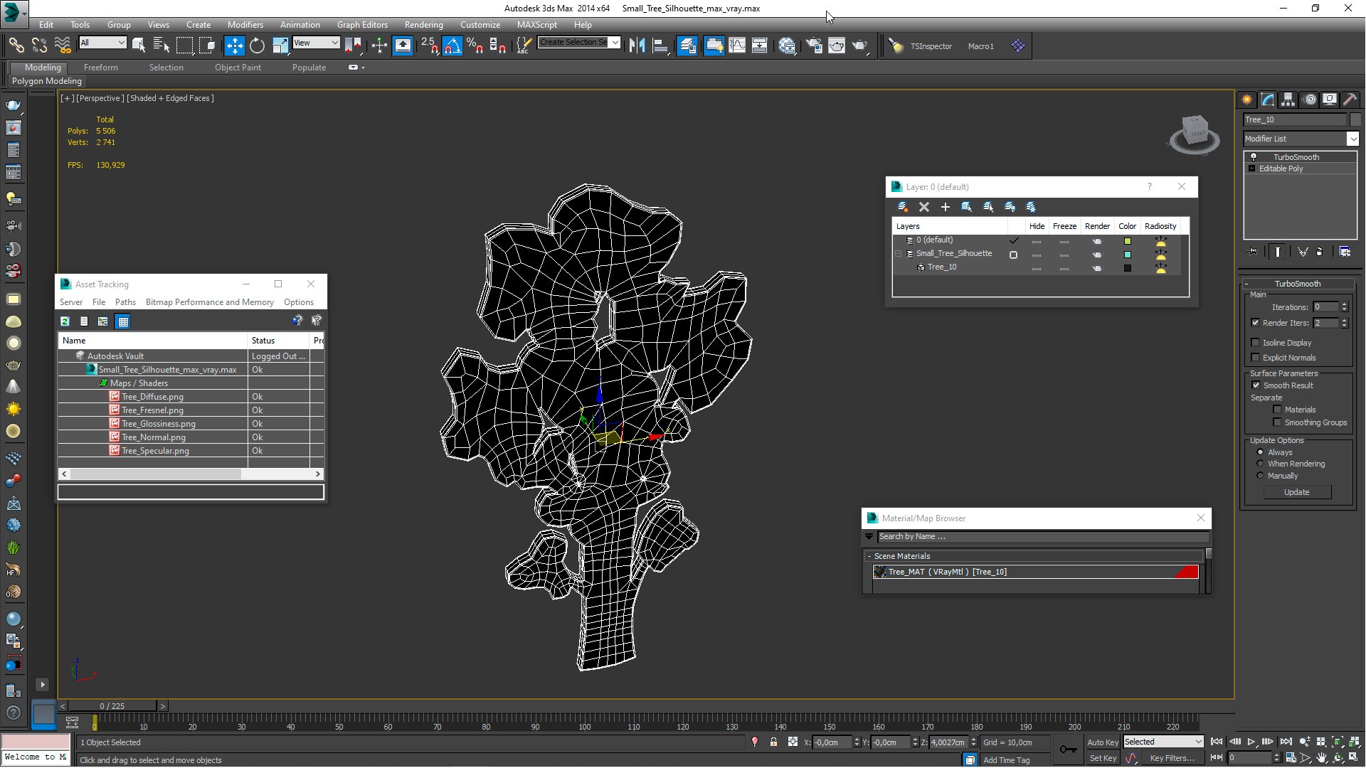This screenshot has height=768, width=1366.
Task: Toggle the Angle Snap tool
Action: (452, 46)
